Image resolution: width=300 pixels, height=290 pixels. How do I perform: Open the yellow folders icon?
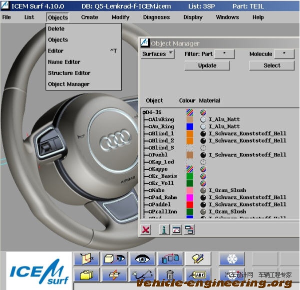[x=86, y=274]
